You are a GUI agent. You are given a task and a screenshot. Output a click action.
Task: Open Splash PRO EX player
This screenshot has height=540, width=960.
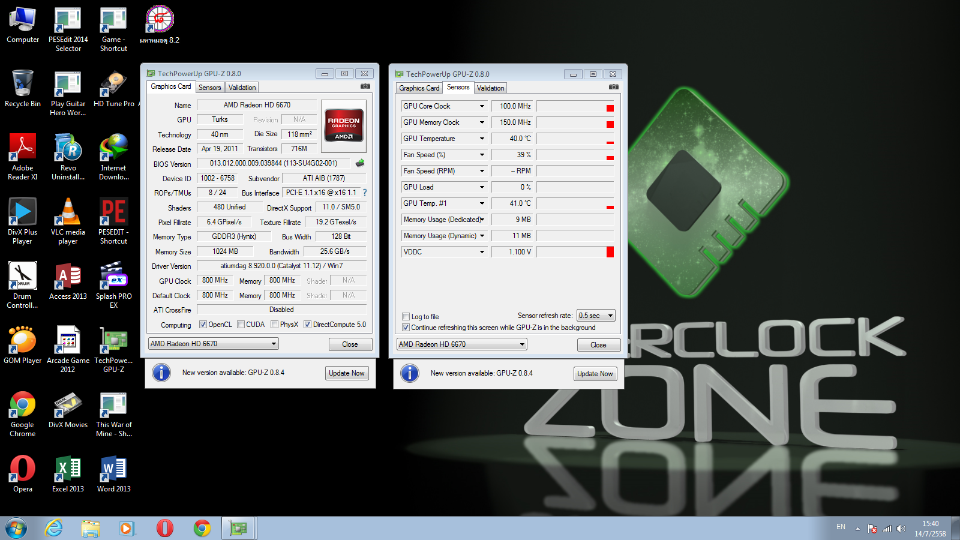[x=114, y=286]
